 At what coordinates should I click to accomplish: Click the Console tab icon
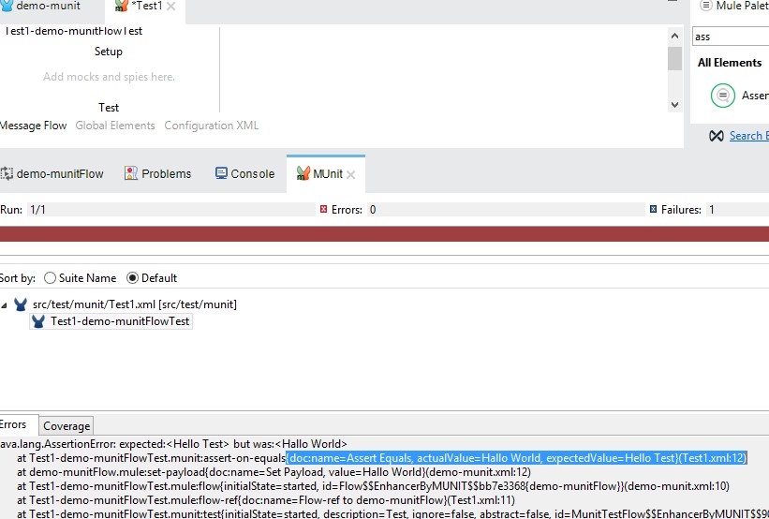point(221,173)
